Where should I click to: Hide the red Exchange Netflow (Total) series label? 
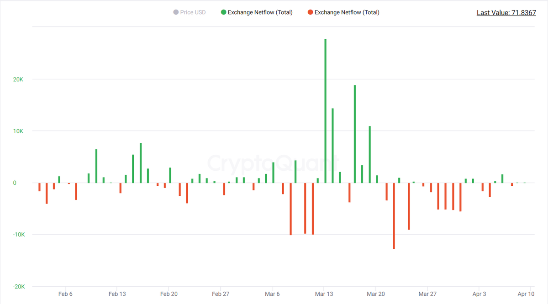tap(347, 12)
